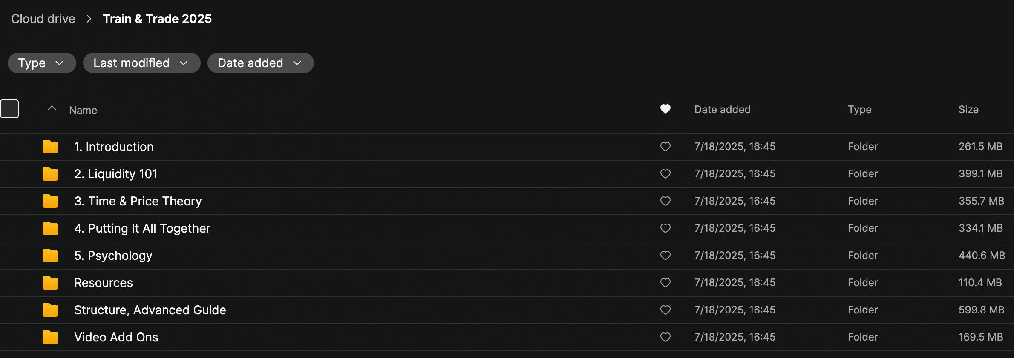
Task: Sort by the Size column header
Action: click(968, 110)
